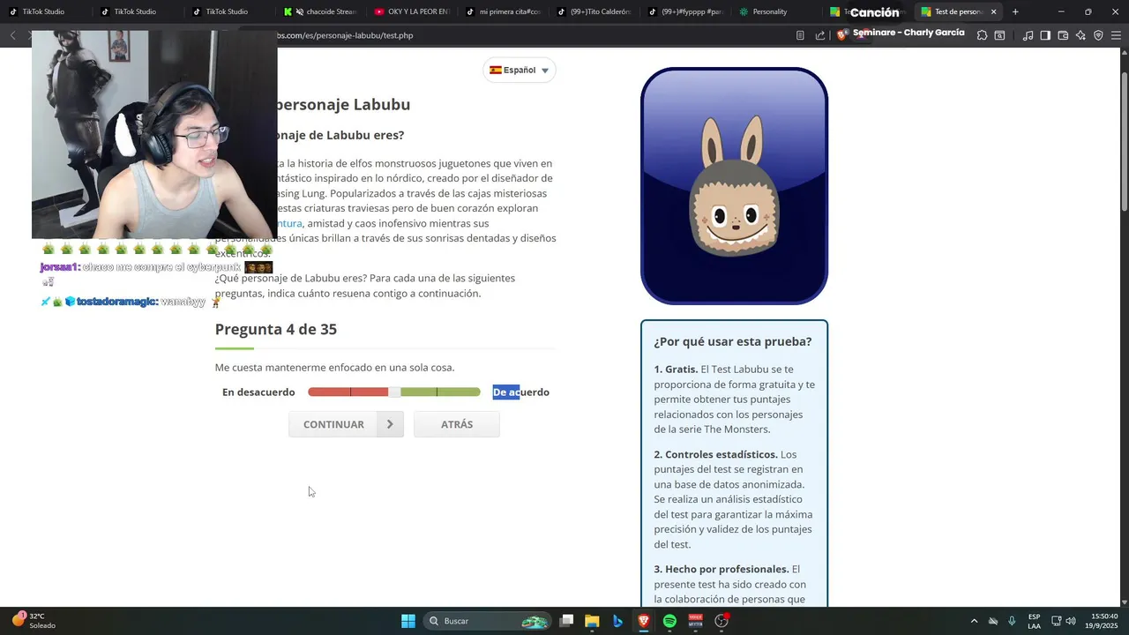This screenshot has width=1129, height=635.
Task: Switch to the chacoide Stream tab
Action: [x=322, y=11]
